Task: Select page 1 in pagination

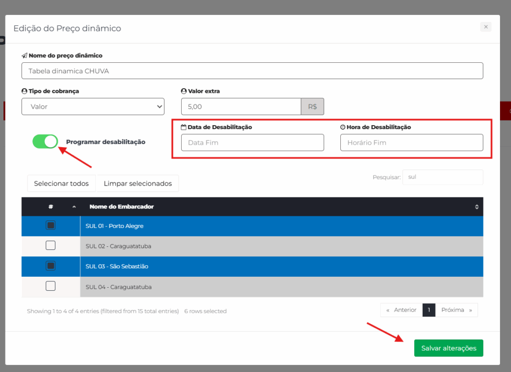Action: click(x=429, y=310)
